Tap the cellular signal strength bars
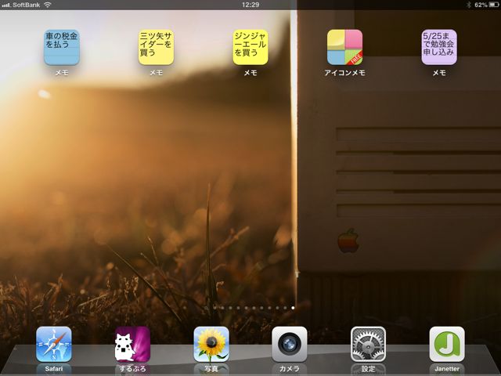The height and width of the screenshot is (376, 501). (6, 5)
